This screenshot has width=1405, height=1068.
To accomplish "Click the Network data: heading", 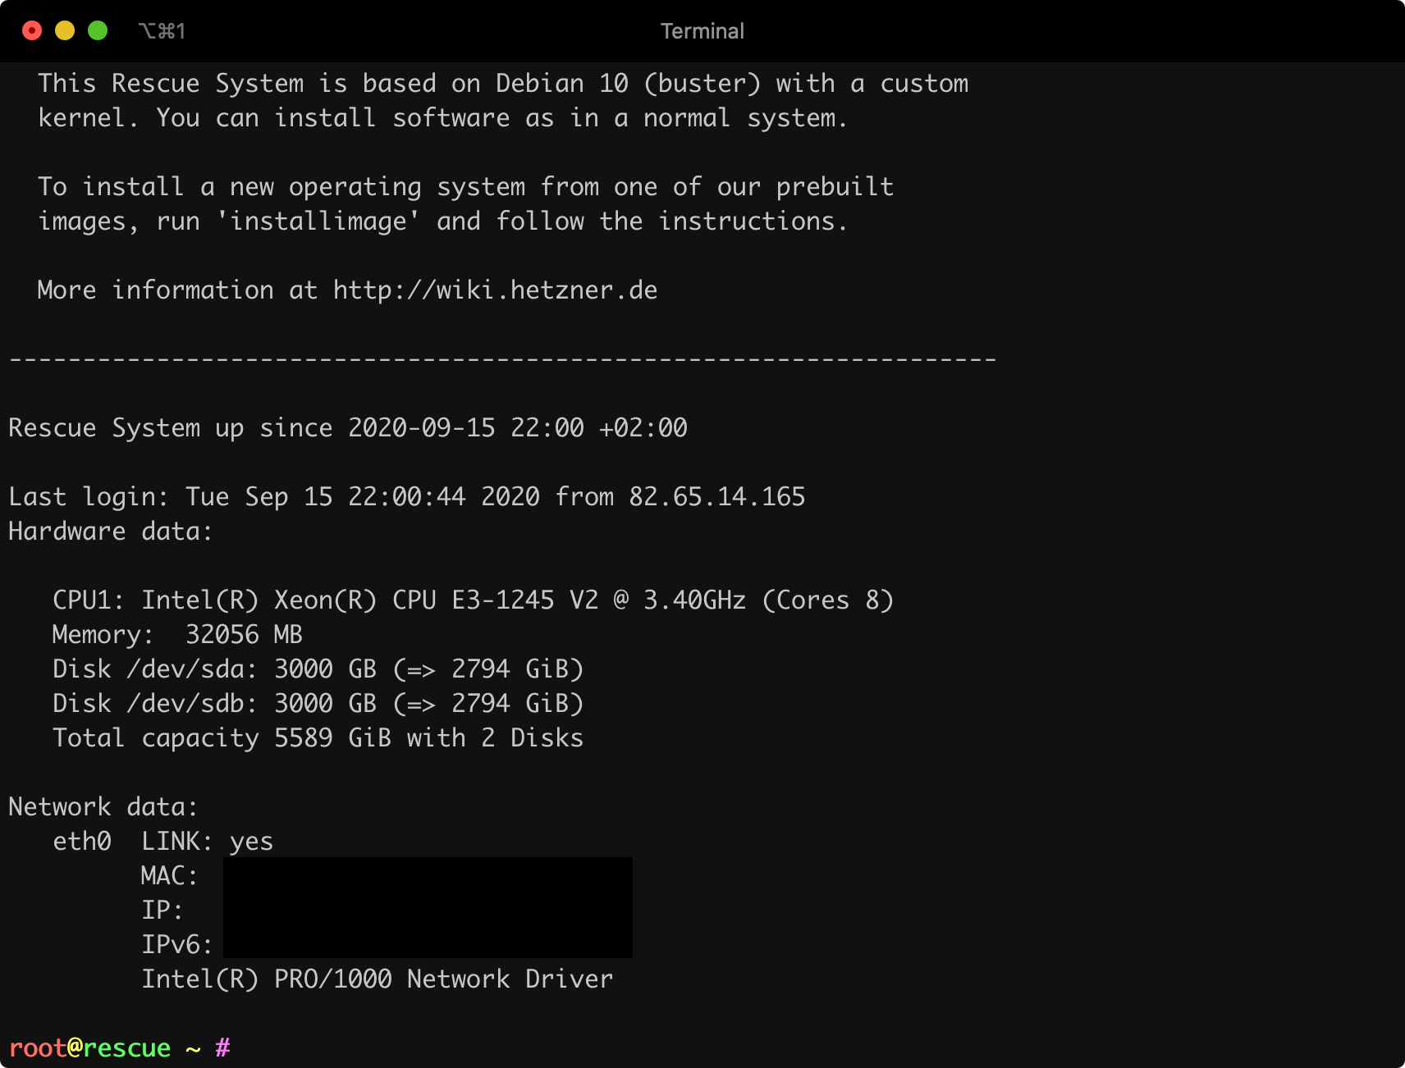I will tap(103, 807).
